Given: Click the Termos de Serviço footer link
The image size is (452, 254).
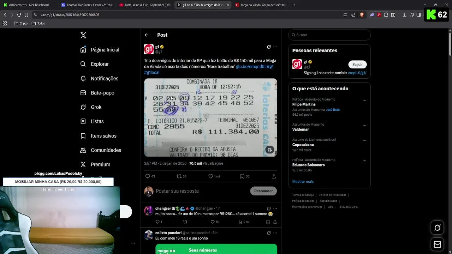Looking at the screenshot, I should pos(303,195).
